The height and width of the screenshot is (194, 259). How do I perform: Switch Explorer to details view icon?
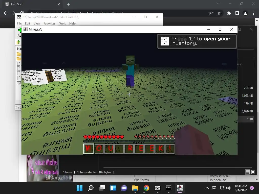tap(248, 172)
